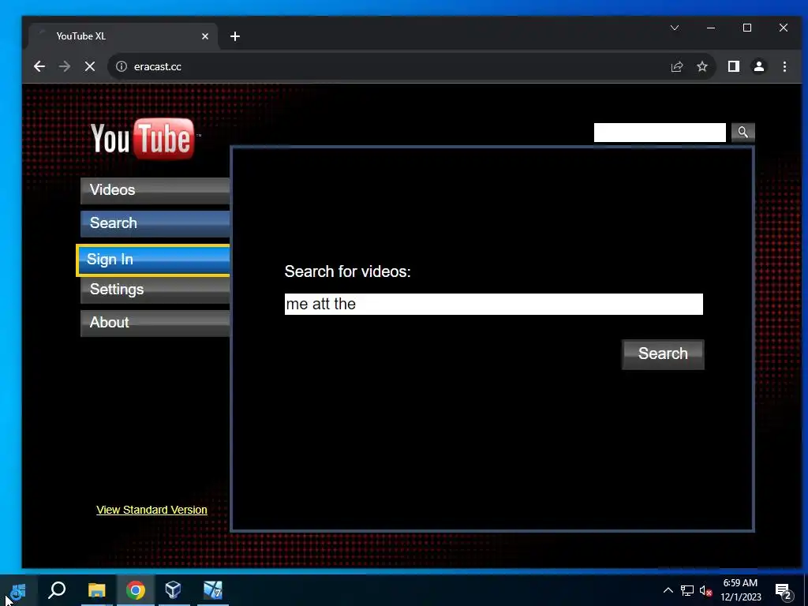This screenshot has height=606, width=808.
Task: Click the browser forward arrow
Action: coord(65,66)
